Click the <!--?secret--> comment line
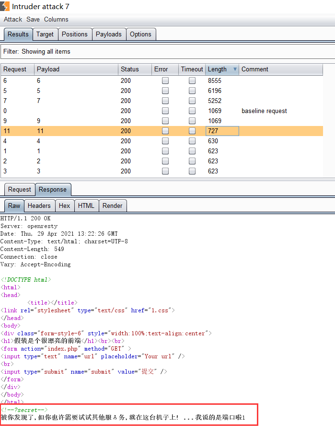This screenshot has height=434, width=335. tap(24, 410)
